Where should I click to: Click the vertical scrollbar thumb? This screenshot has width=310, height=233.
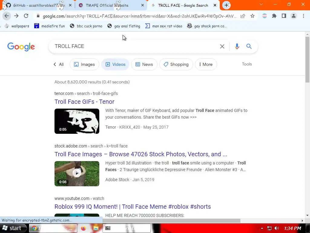coord(307,59)
